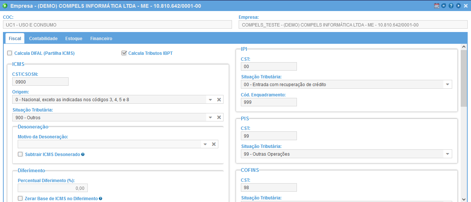Click the Empresa field COMPELS_TESTE
The width and height of the screenshot is (471, 202).
click(x=353, y=25)
